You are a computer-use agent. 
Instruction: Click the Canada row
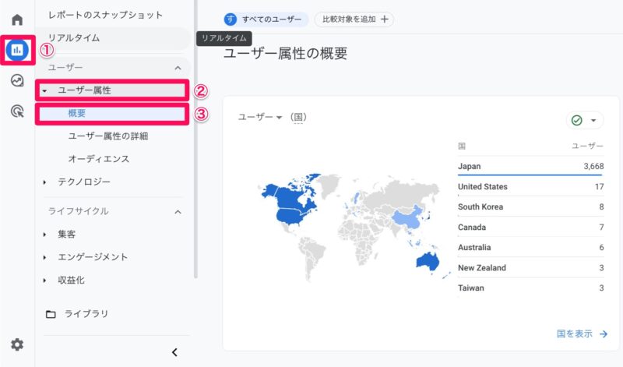tap(531, 227)
